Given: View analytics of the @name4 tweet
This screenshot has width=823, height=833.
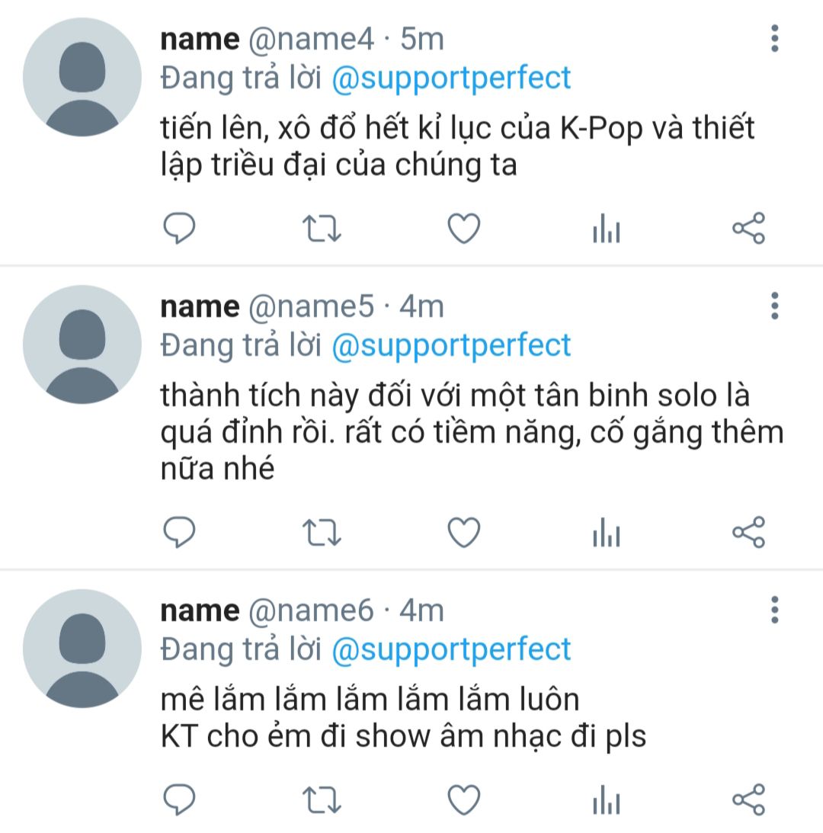Looking at the screenshot, I should [607, 229].
